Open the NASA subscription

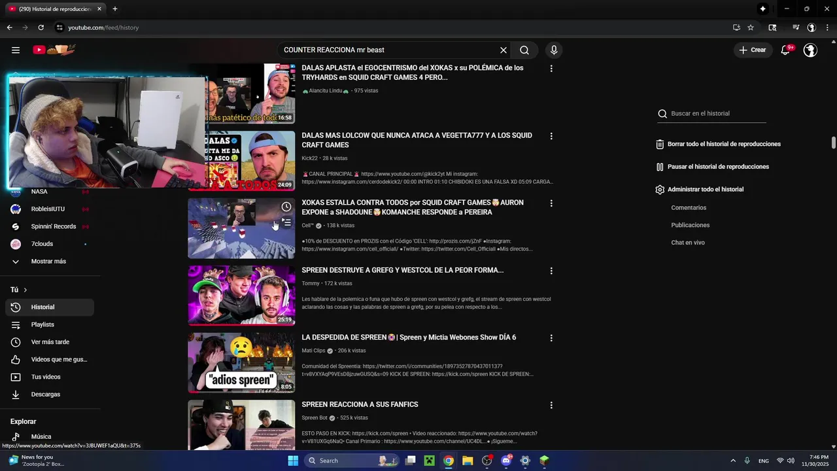click(50, 192)
